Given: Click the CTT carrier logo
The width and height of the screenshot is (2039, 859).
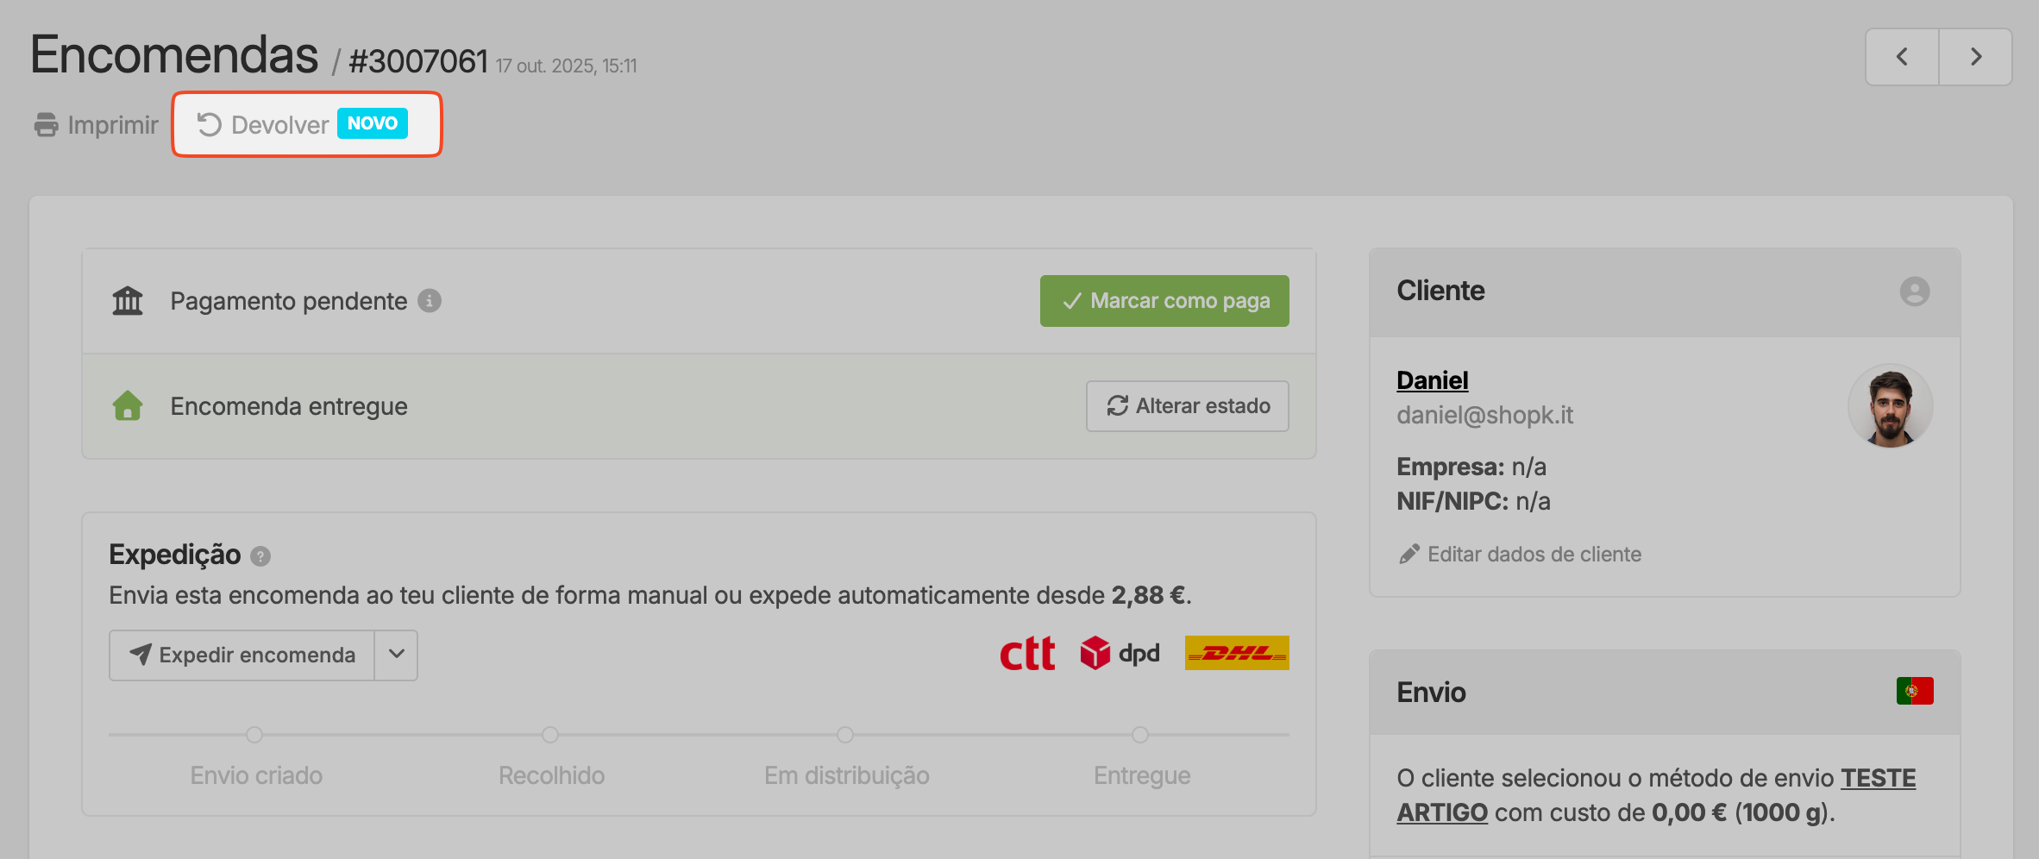Looking at the screenshot, I should [x=1026, y=654].
